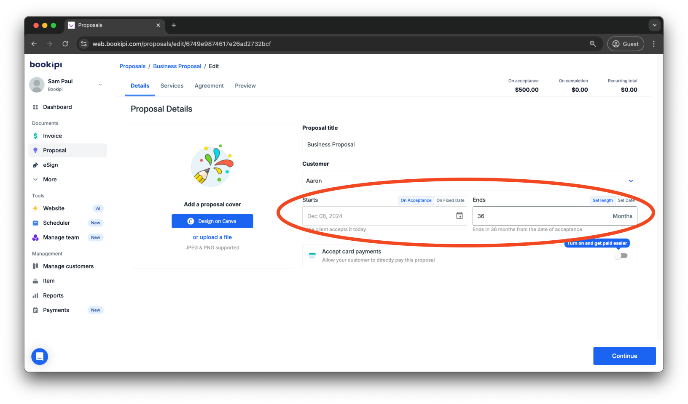The width and height of the screenshot is (688, 404).
Task: Click the Website AI tool
Action: pos(54,208)
